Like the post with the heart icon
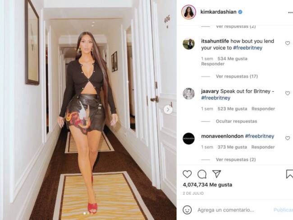 click(187, 174)
